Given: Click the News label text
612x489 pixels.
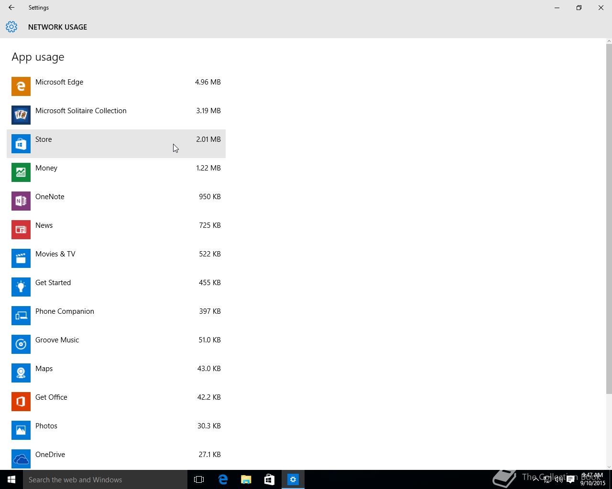Looking at the screenshot, I should pos(44,225).
